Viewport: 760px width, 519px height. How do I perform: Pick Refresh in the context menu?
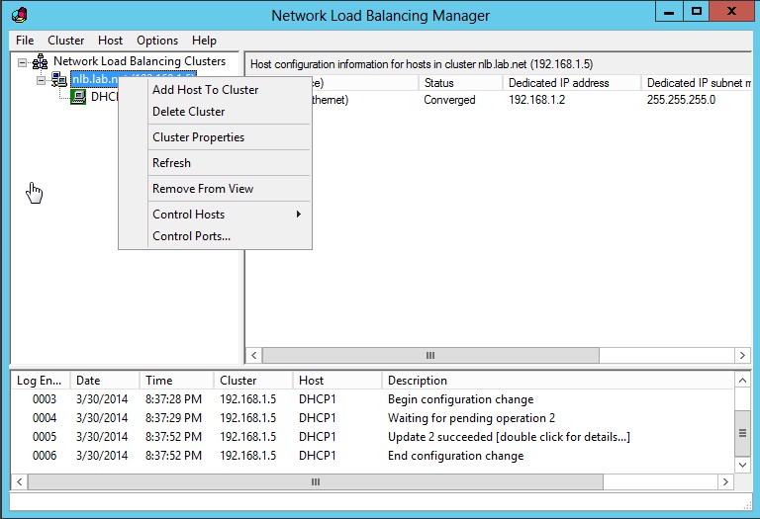(171, 163)
